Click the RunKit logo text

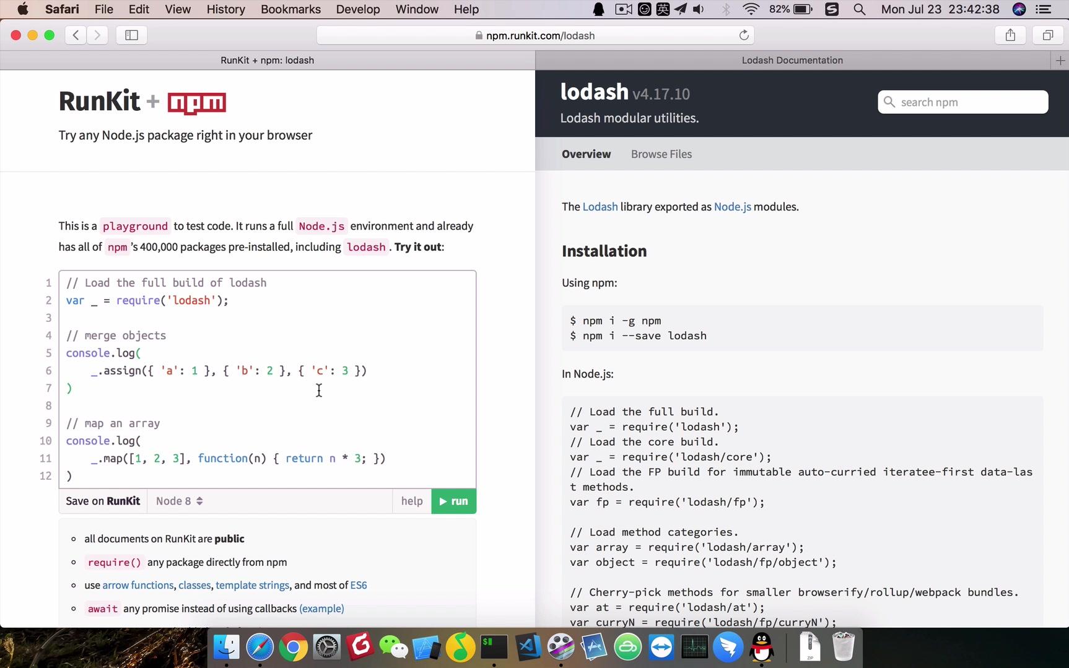pos(100,102)
